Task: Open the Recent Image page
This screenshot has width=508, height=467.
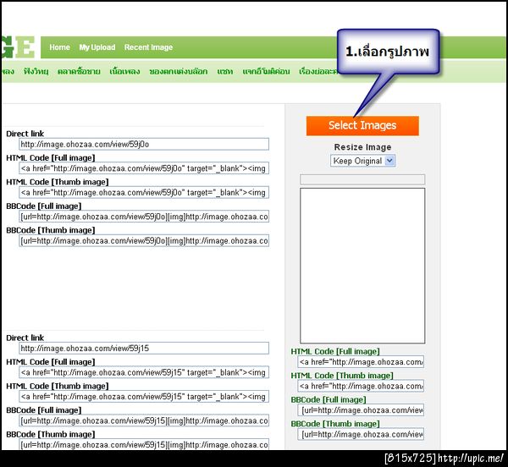Action: 148,47
